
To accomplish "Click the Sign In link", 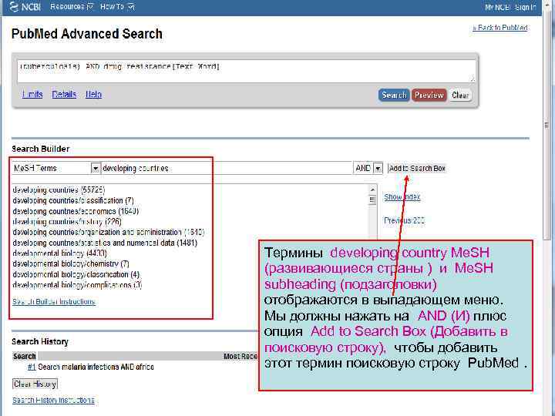I will (x=525, y=8).
